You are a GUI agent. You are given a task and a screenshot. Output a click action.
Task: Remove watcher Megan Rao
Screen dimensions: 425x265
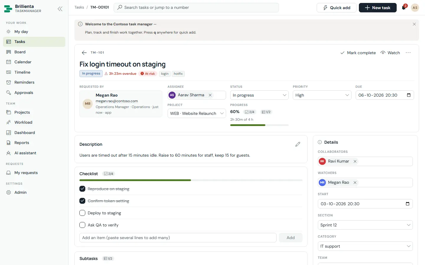(x=355, y=183)
